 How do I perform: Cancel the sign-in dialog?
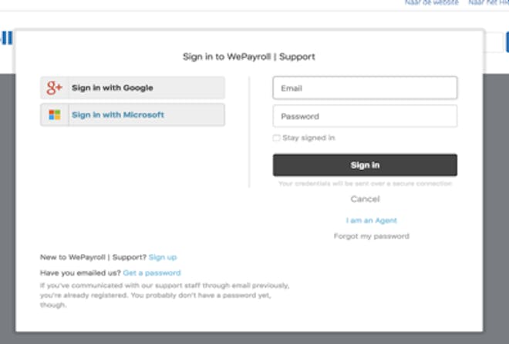(365, 199)
